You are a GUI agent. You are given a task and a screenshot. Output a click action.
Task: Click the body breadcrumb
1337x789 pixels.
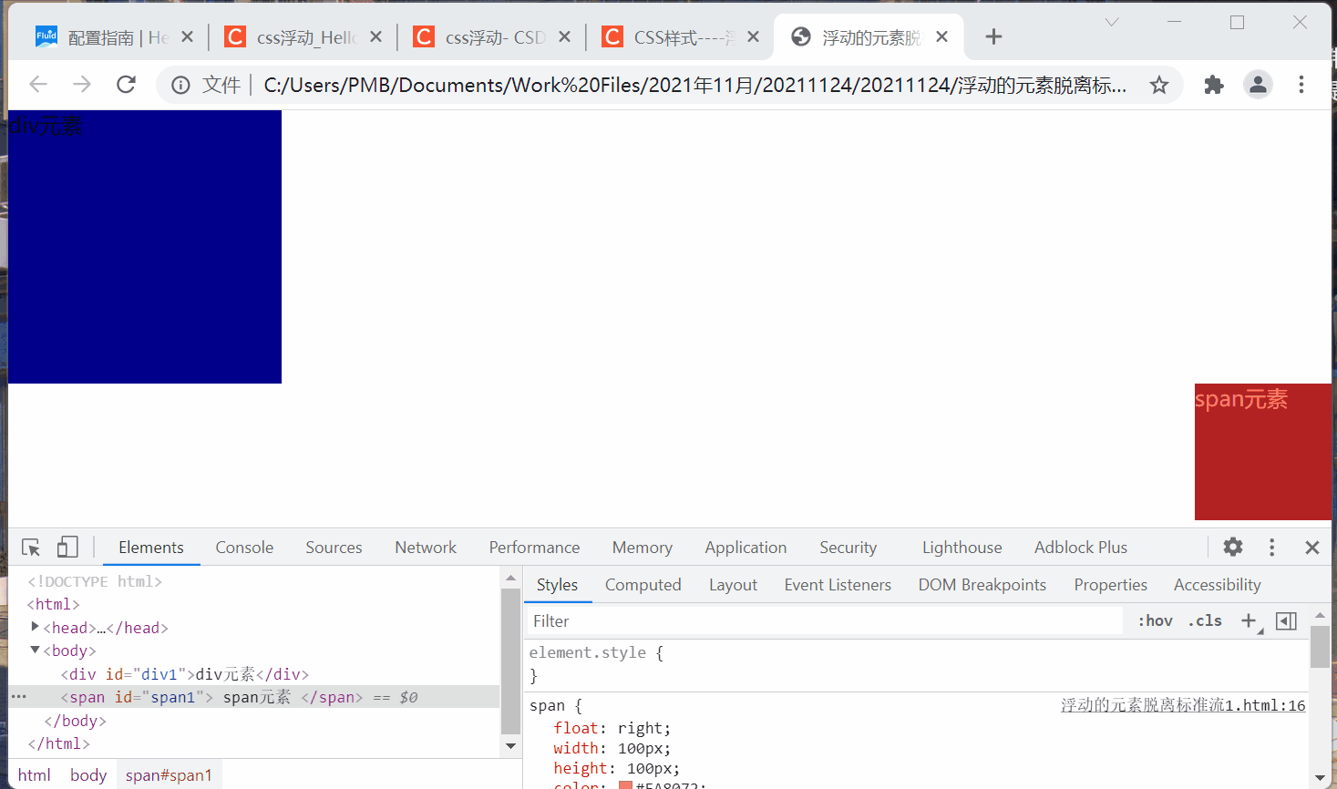coord(88,775)
